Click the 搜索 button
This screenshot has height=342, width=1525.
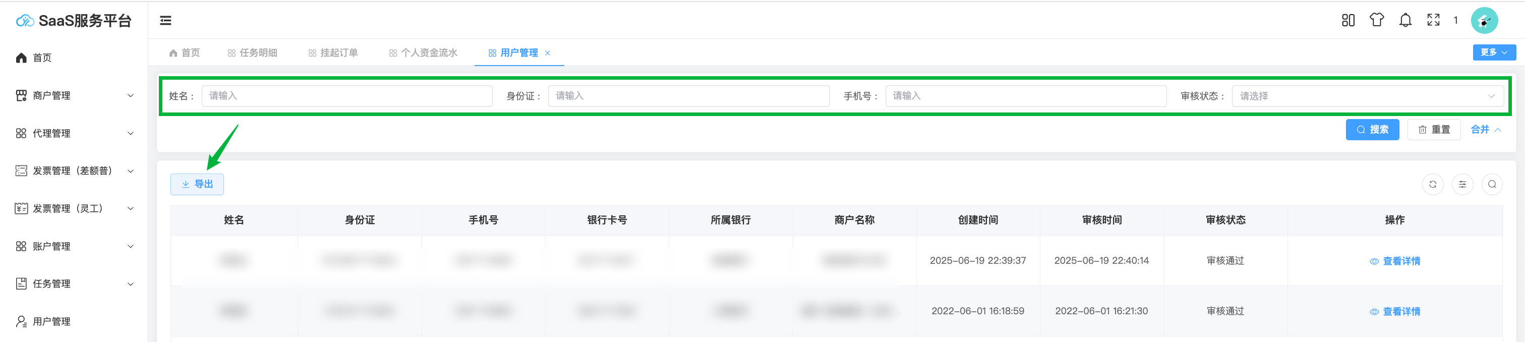(x=1372, y=130)
